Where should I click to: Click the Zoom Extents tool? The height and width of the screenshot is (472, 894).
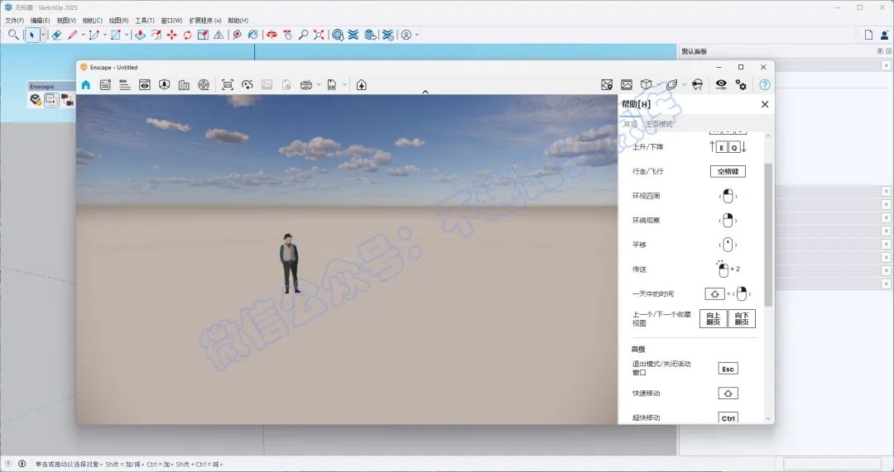[319, 35]
